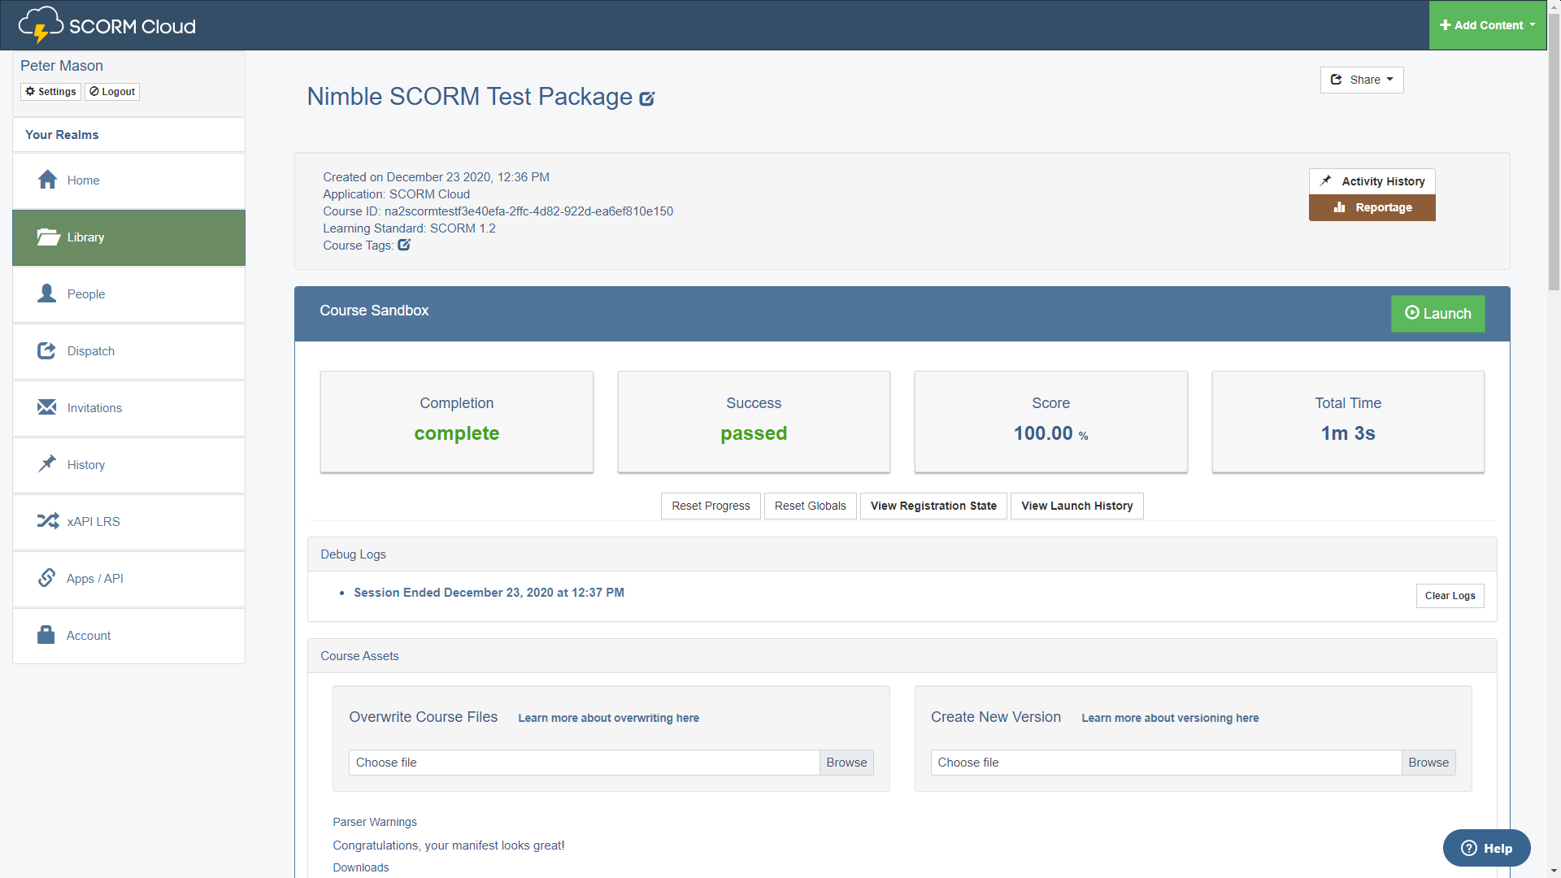This screenshot has height=878, width=1561.
Task: Click the Your Realms header
Action: point(128,135)
